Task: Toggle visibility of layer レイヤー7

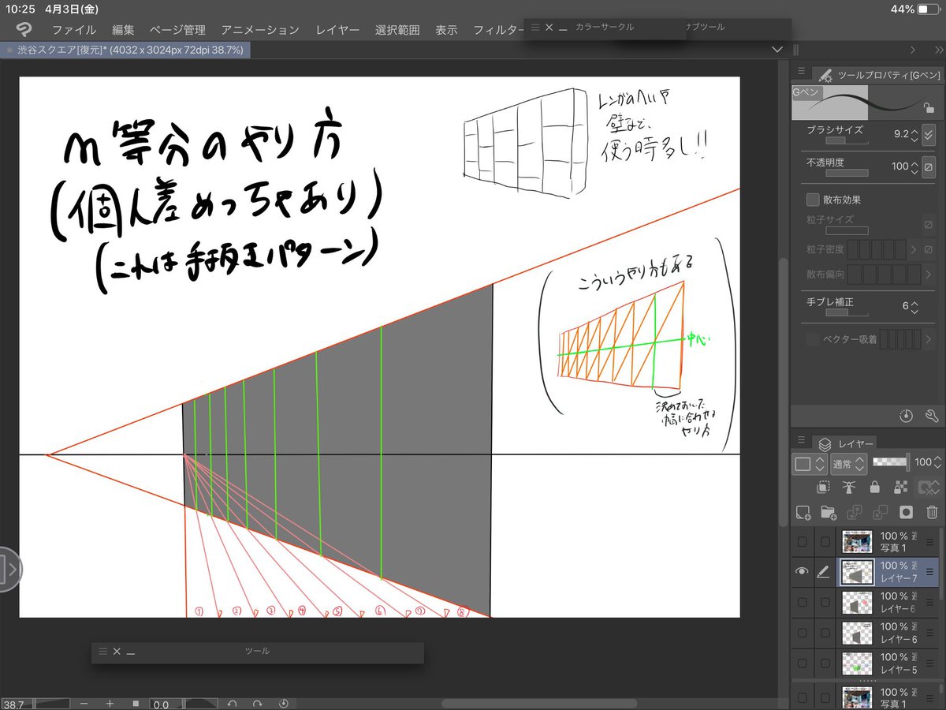Action: 803,570
